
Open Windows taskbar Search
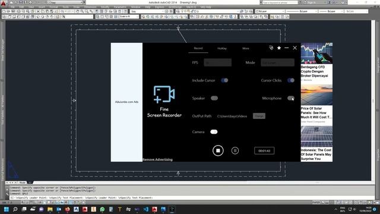click(15, 209)
